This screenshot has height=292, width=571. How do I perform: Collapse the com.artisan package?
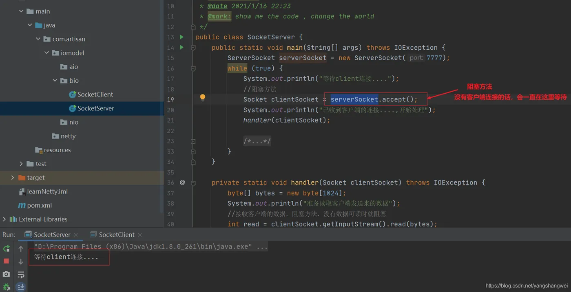(x=38, y=39)
